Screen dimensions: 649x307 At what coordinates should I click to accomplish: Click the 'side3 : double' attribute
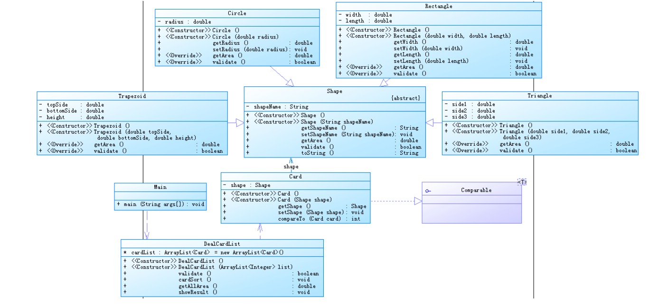(473, 117)
